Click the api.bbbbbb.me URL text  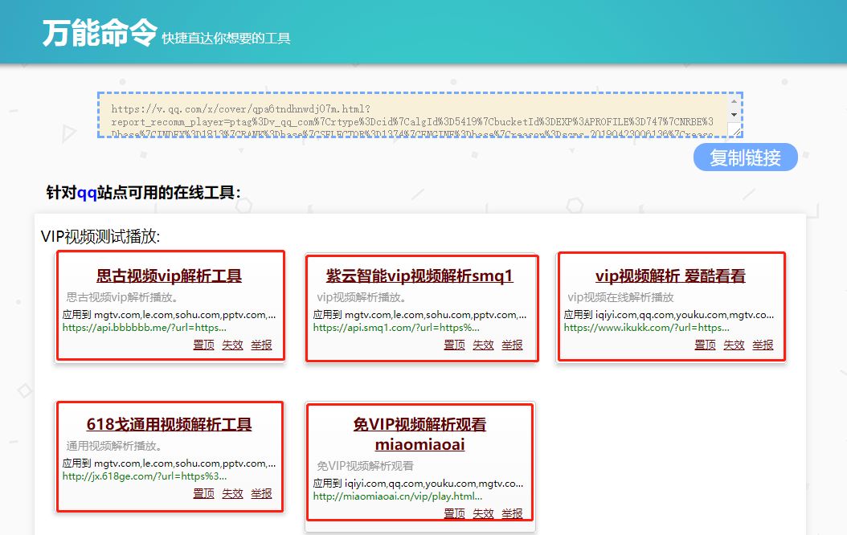click(x=144, y=328)
